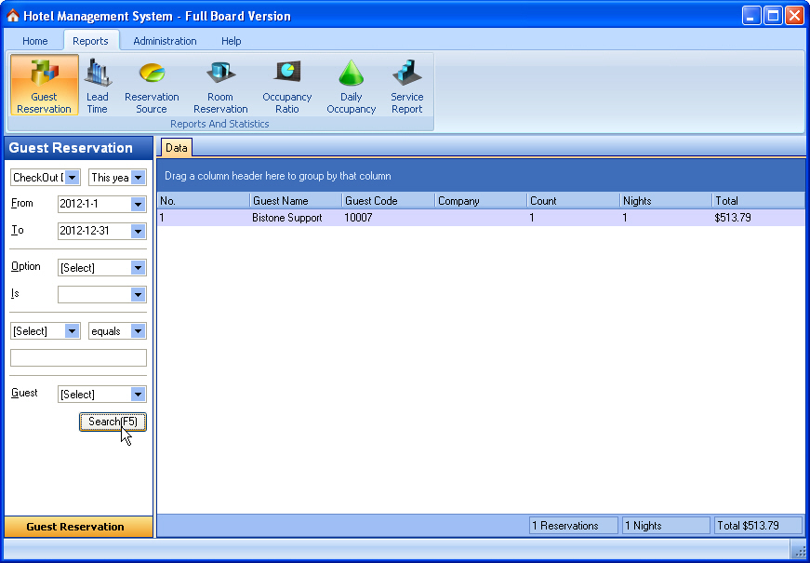The width and height of the screenshot is (810, 563).
Task: Click the hotel app icon in title bar
Action: [13, 16]
